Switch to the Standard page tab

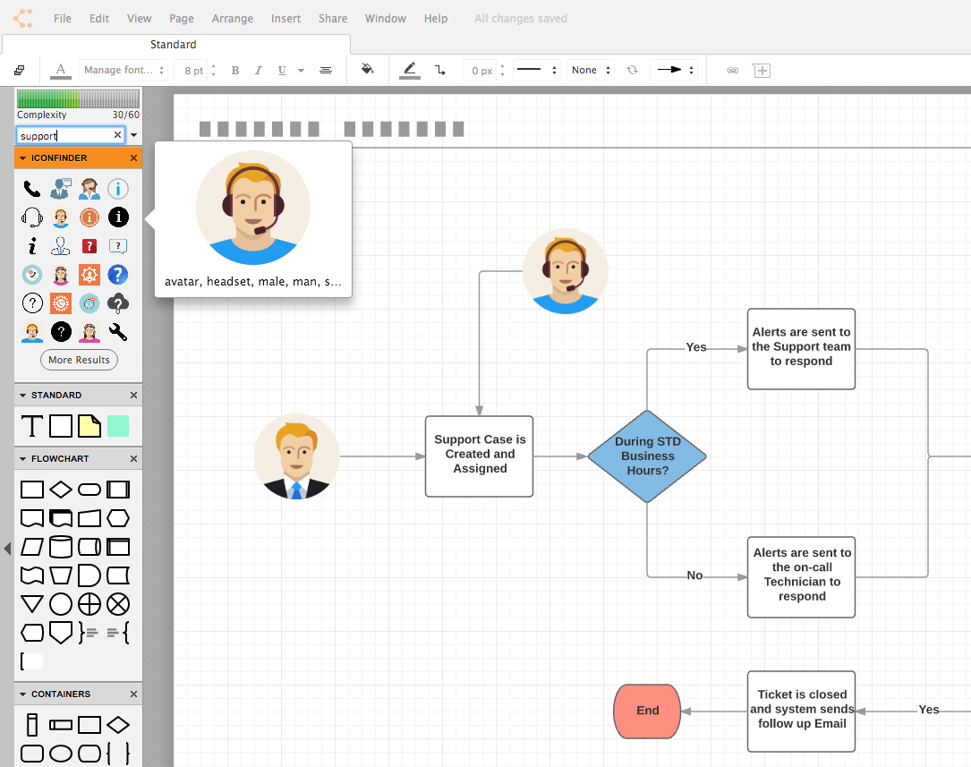173,44
